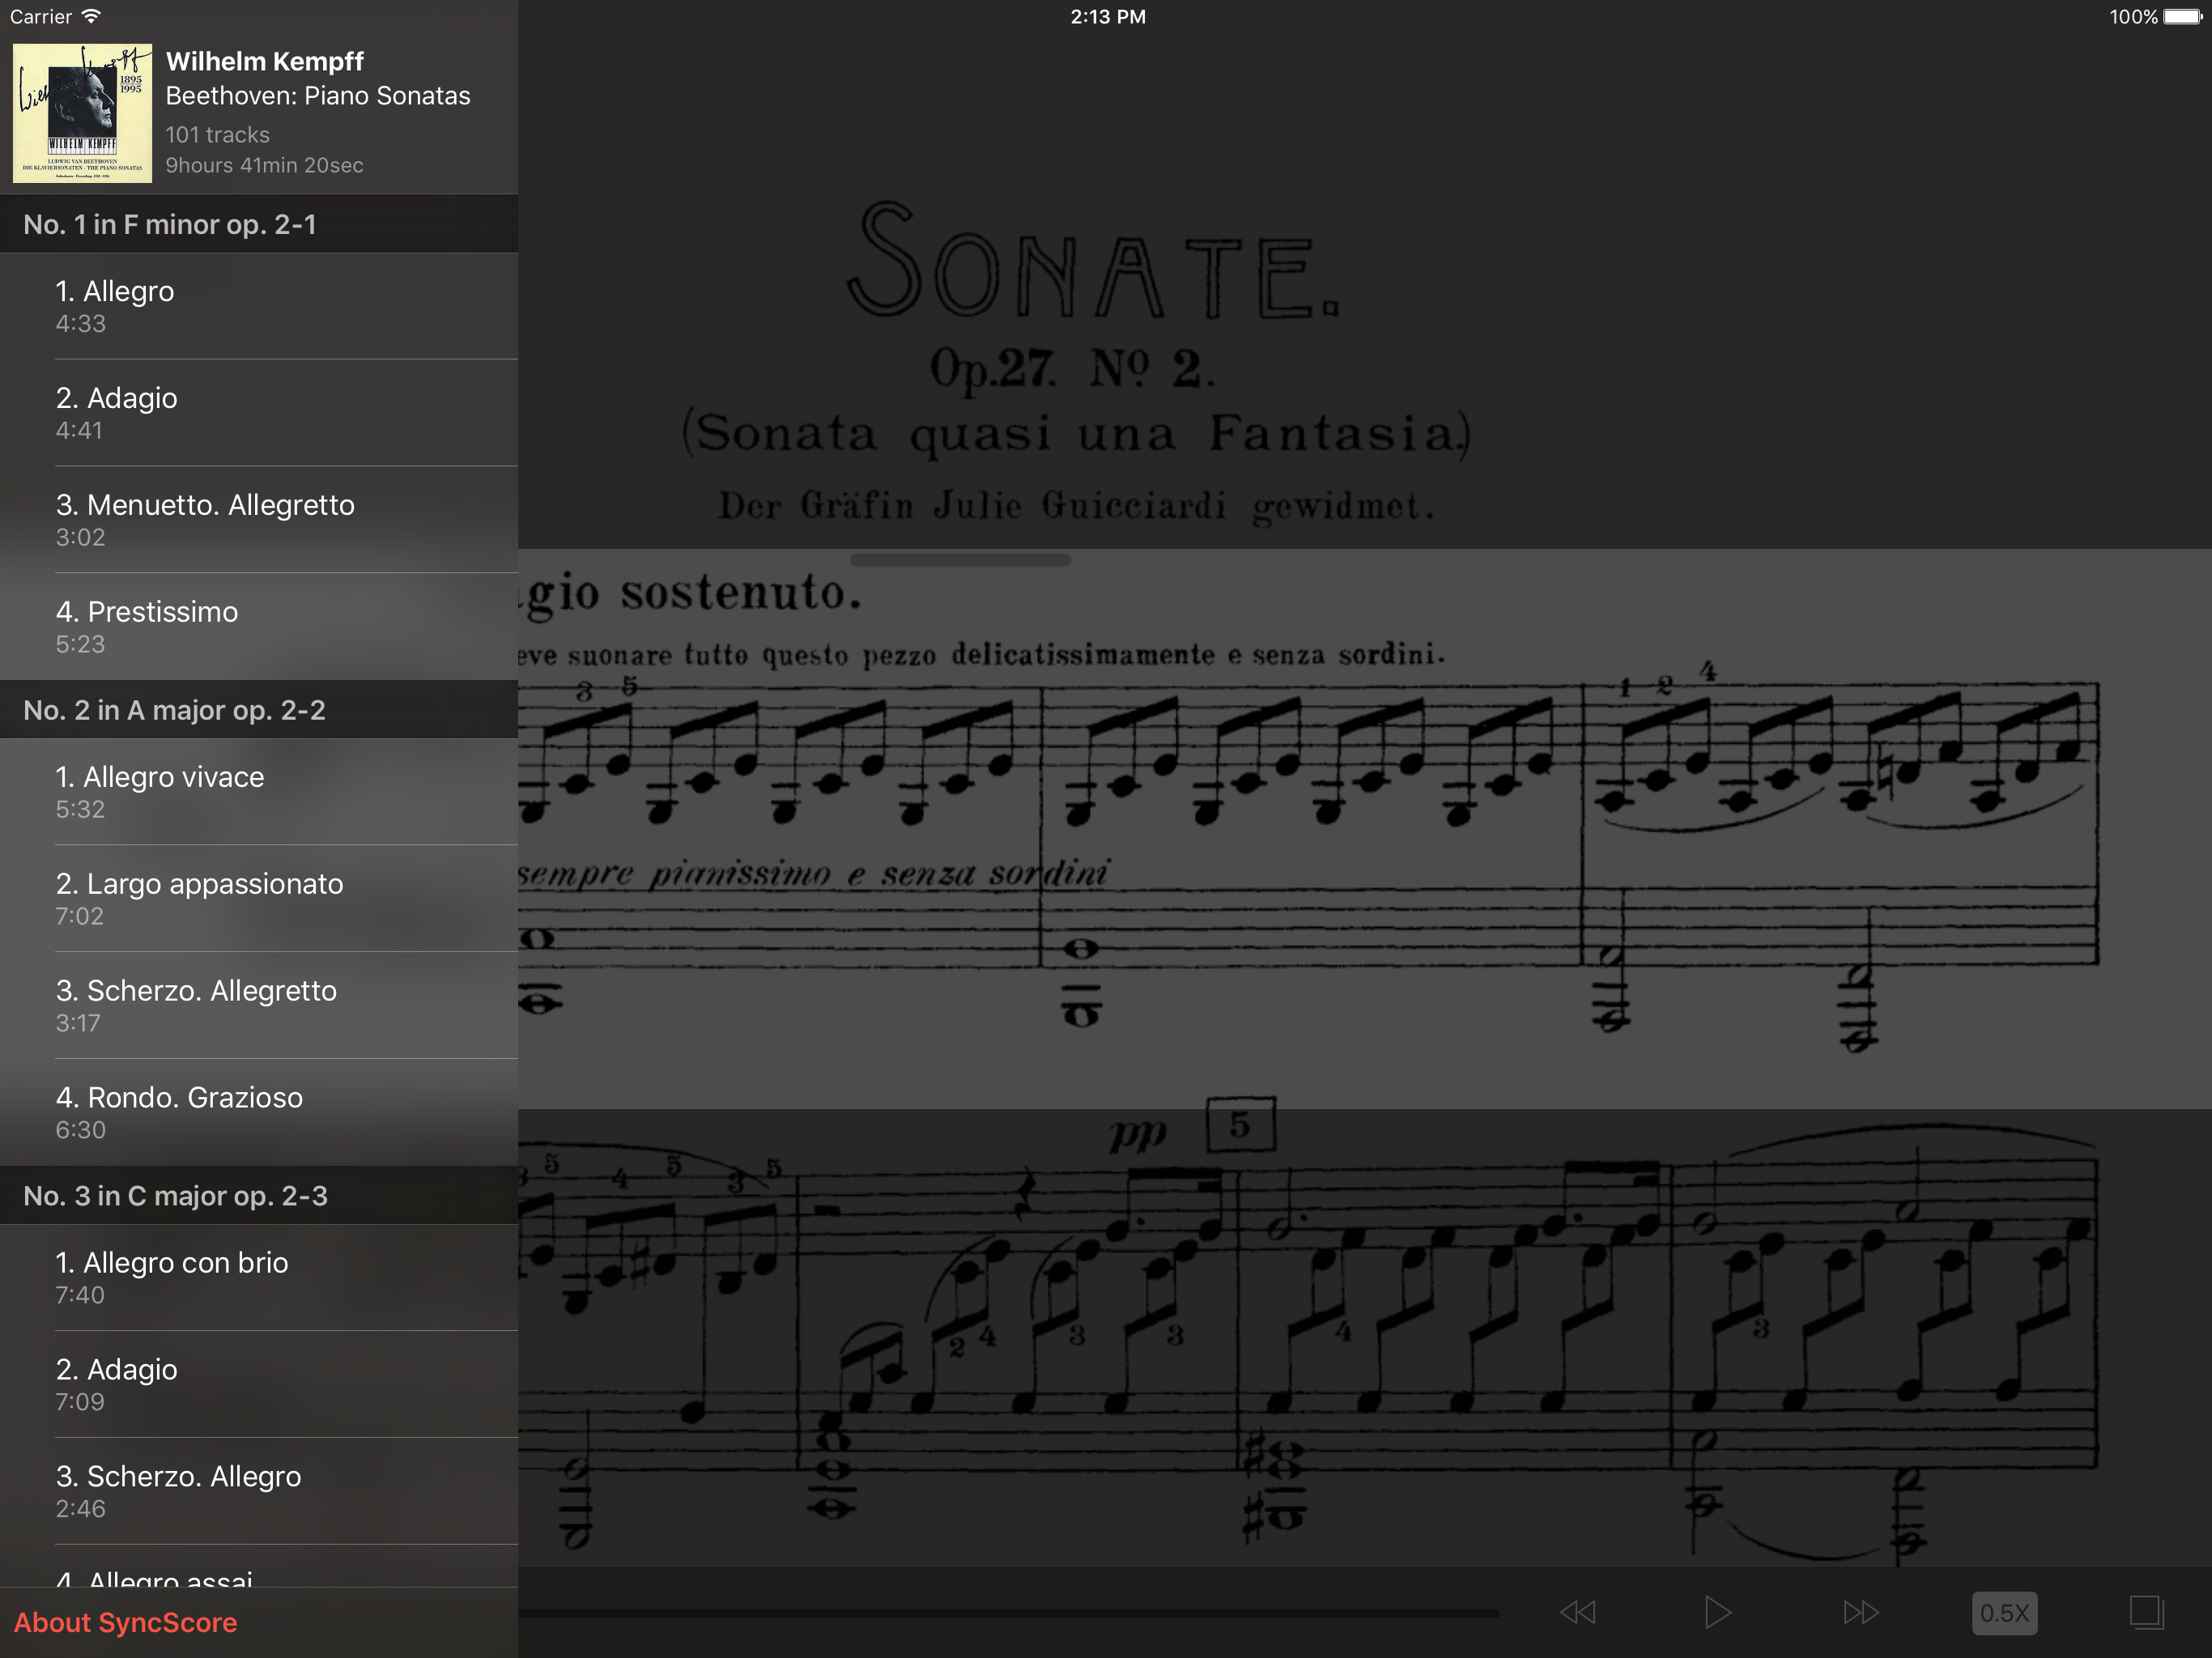Tap No. 2 in A major section header

pyautogui.click(x=258, y=710)
